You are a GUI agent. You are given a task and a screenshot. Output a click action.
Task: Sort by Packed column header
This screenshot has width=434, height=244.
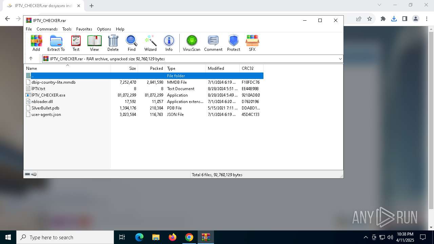click(x=151, y=68)
